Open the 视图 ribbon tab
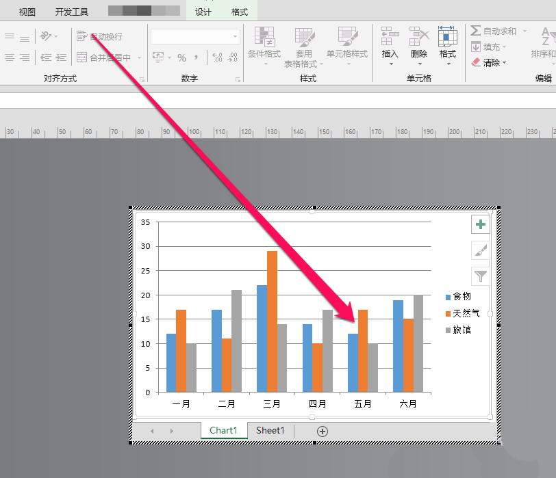The height and width of the screenshot is (478, 556). 27,12
